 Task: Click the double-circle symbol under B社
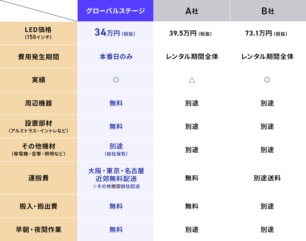click(x=267, y=80)
